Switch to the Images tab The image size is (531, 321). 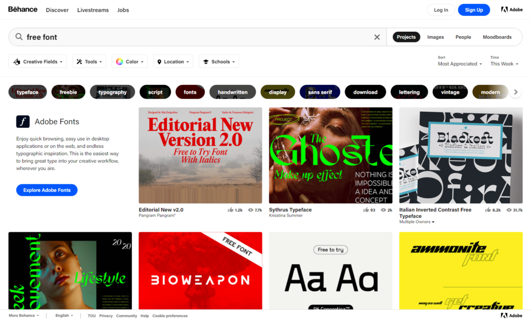pos(435,37)
